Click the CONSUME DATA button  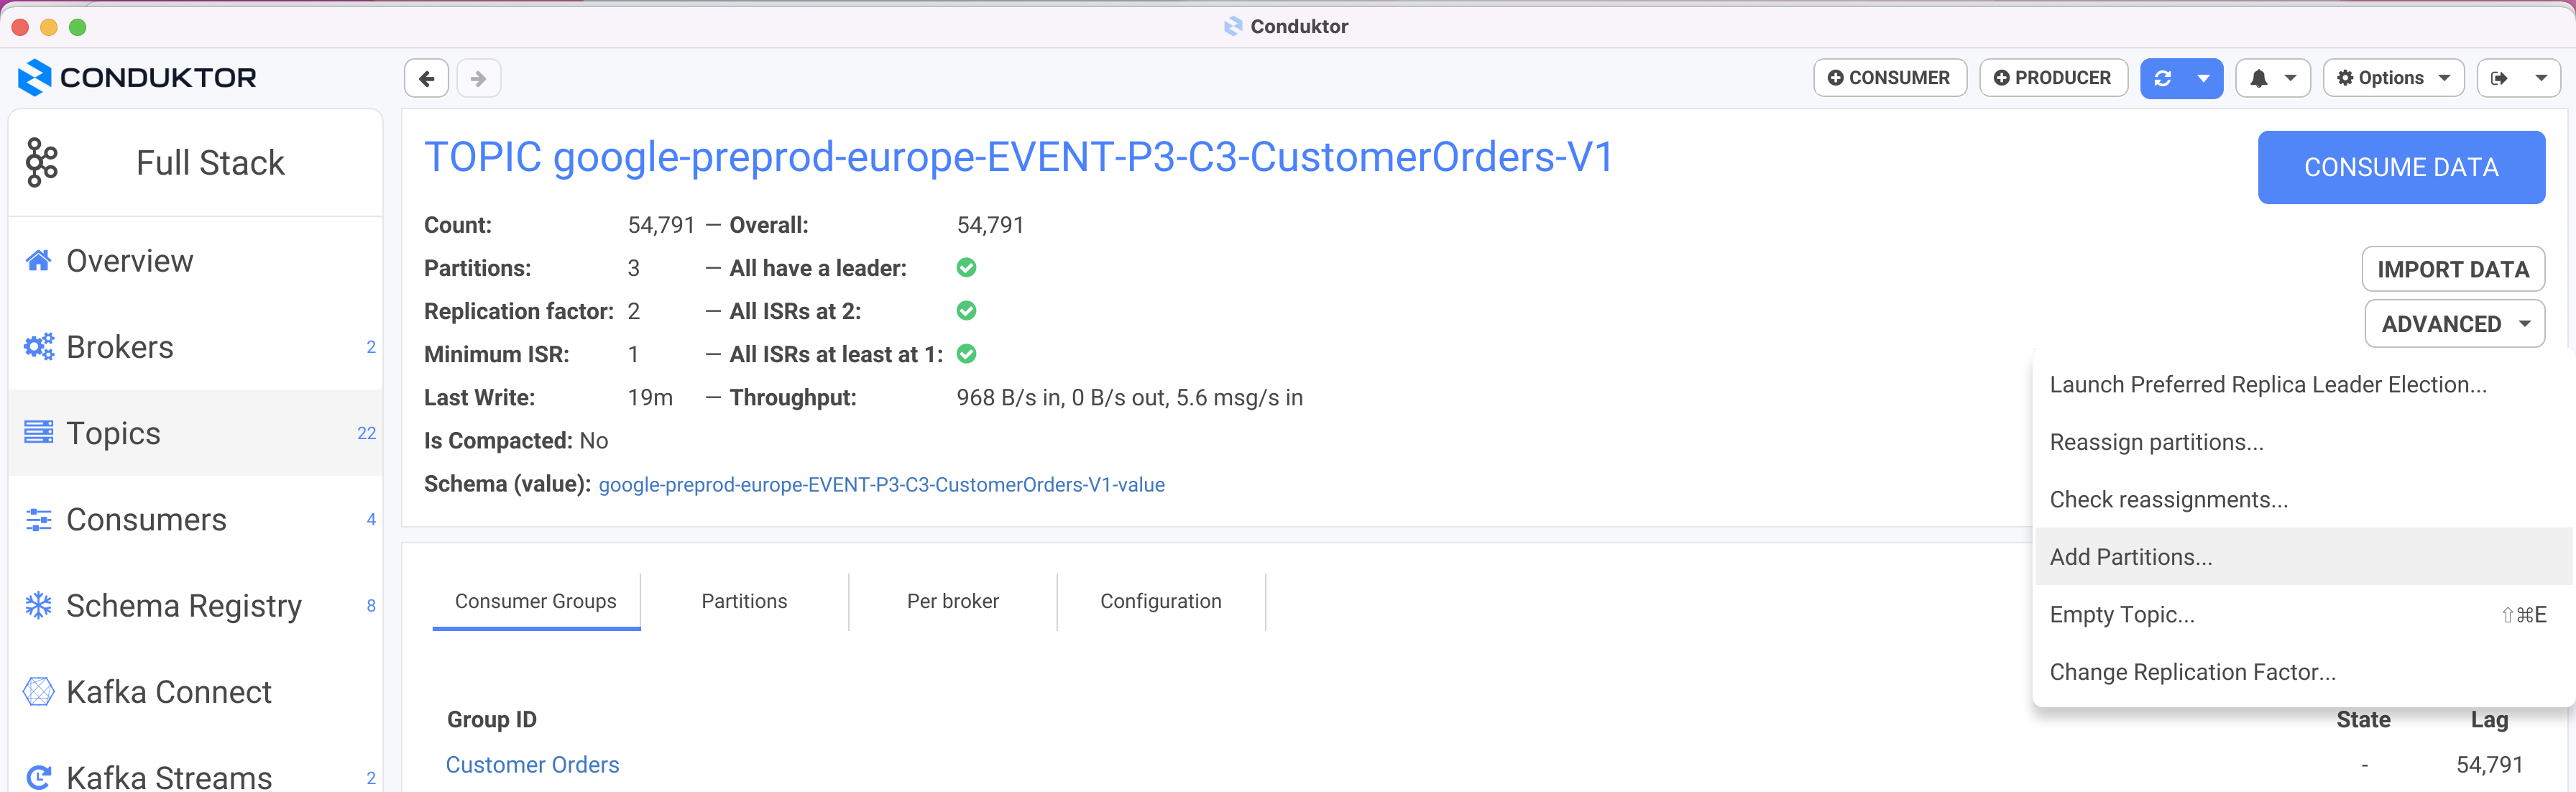2401,167
